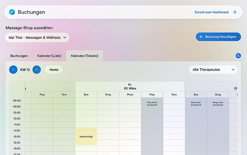Click Phon column header on Friday

130,95
